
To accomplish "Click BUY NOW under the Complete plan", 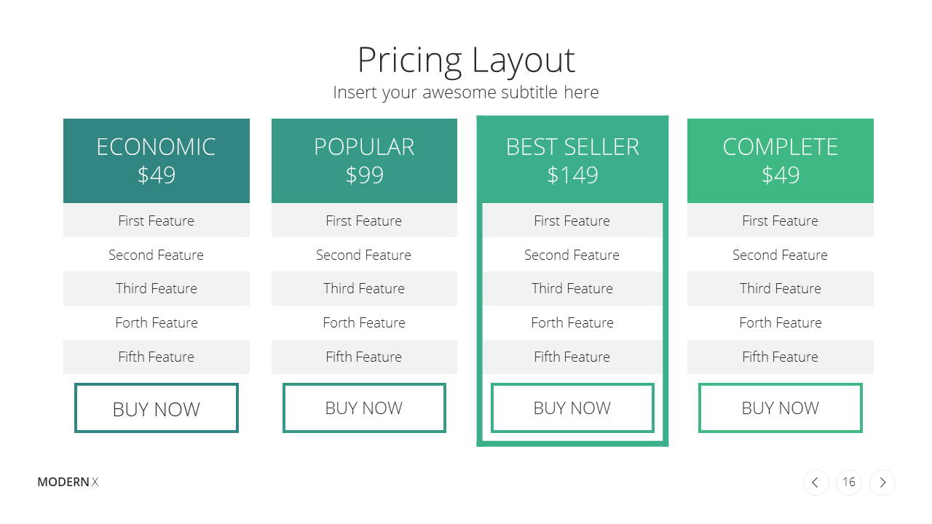I will tap(781, 408).
